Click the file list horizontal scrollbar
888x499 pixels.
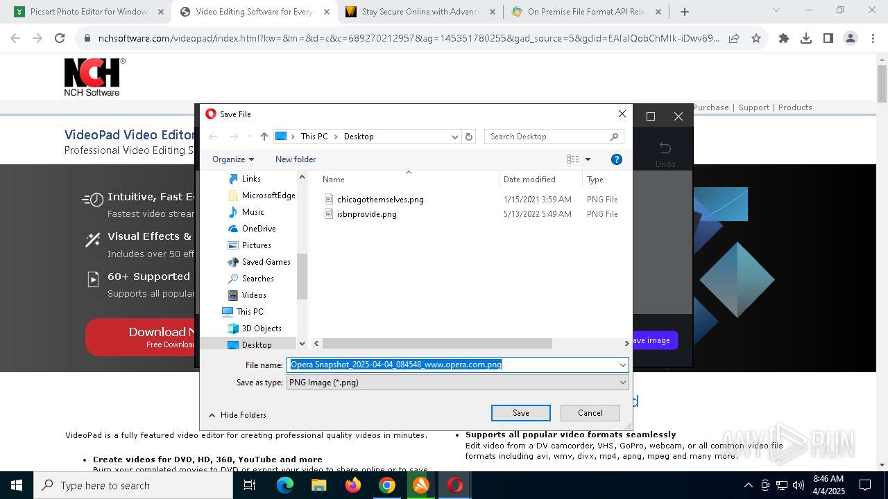point(437,343)
